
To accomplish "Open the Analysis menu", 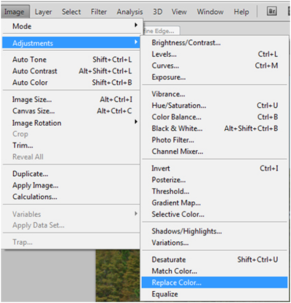I will pyautogui.click(x=129, y=12).
